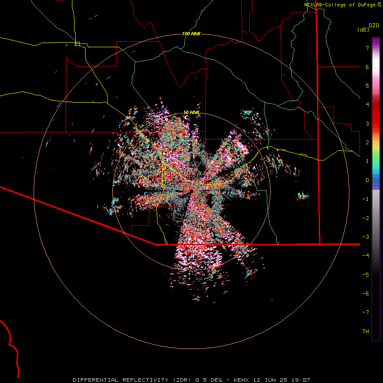Click the isolated radar echo east of the 50 NMI ring

point(302,196)
